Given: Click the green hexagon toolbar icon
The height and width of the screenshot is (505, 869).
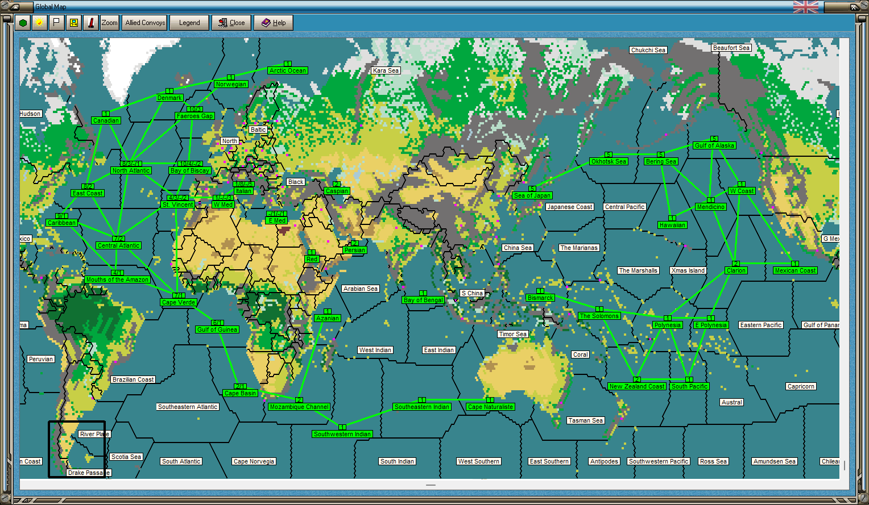Looking at the screenshot, I should 23,23.
